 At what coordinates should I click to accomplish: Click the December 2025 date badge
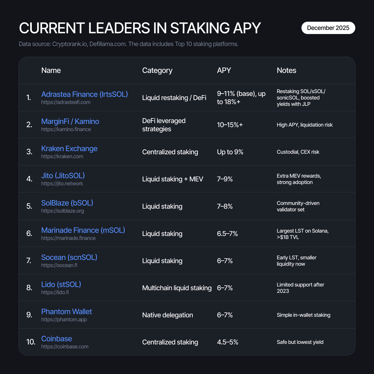pyautogui.click(x=328, y=28)
